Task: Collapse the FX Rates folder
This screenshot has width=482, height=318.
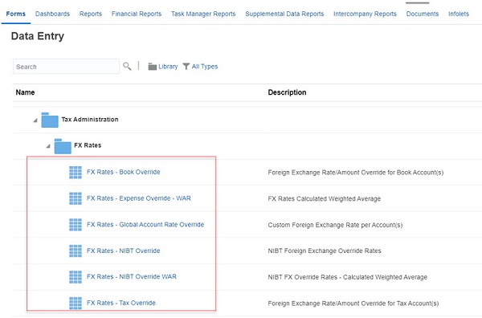Action: coord(48,146)
